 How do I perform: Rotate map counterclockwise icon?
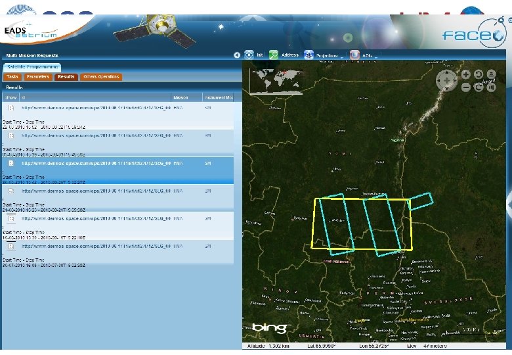[479, 74]
